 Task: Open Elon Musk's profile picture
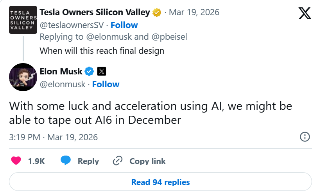(23, 77)
